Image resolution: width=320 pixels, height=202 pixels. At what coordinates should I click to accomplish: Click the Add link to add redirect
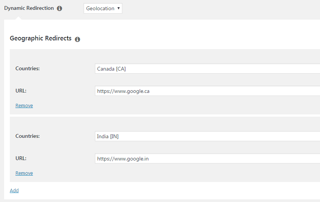tap(14, 191)
